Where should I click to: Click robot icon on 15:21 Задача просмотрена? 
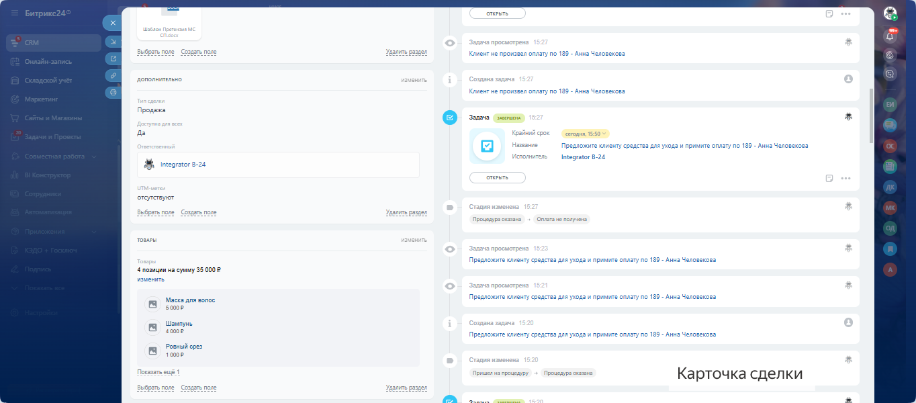(x=848, y=285)
